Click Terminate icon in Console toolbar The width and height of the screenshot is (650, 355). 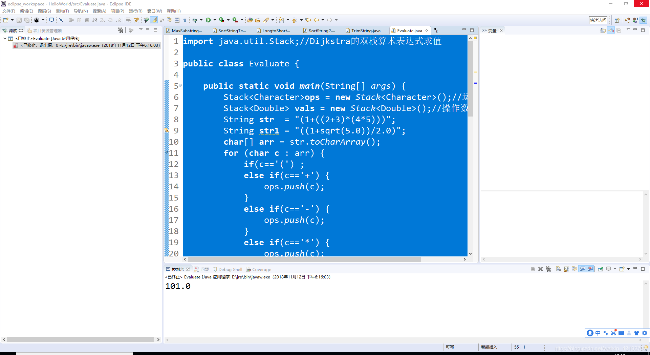coord(533,269)
